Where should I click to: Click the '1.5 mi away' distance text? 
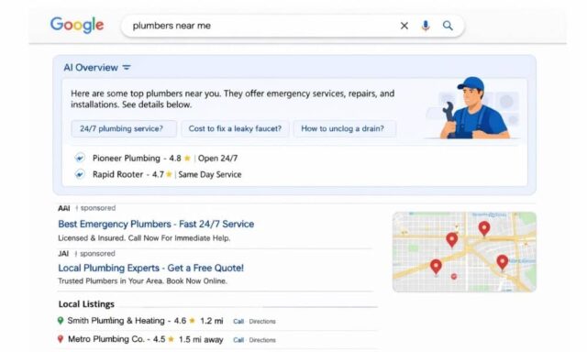point(201,340)
